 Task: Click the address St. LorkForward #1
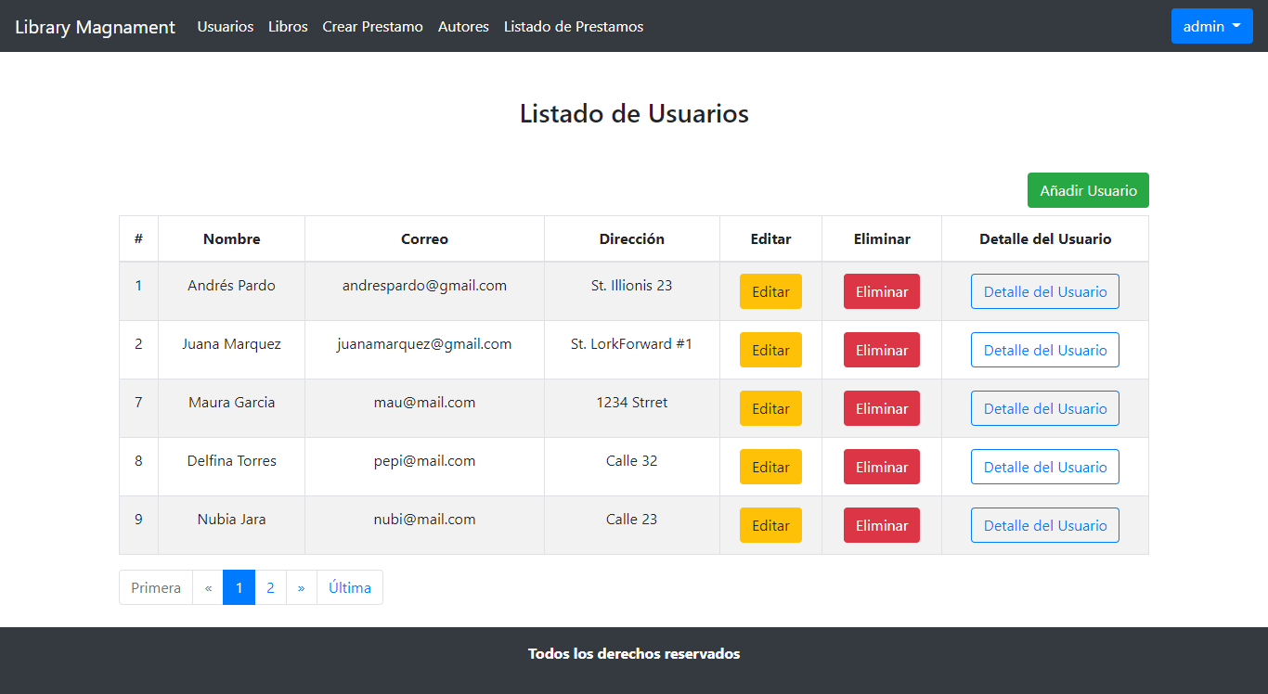[631, 344]
